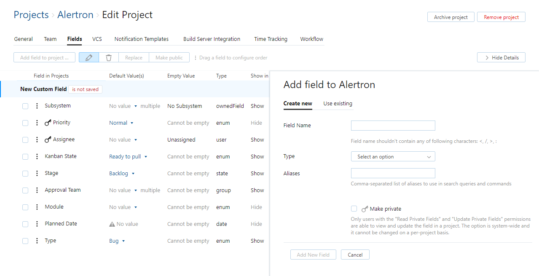Screen dimensions: 539x276
Task: Open the kebab menu on Approval Team row
Action: pos(36,190)
